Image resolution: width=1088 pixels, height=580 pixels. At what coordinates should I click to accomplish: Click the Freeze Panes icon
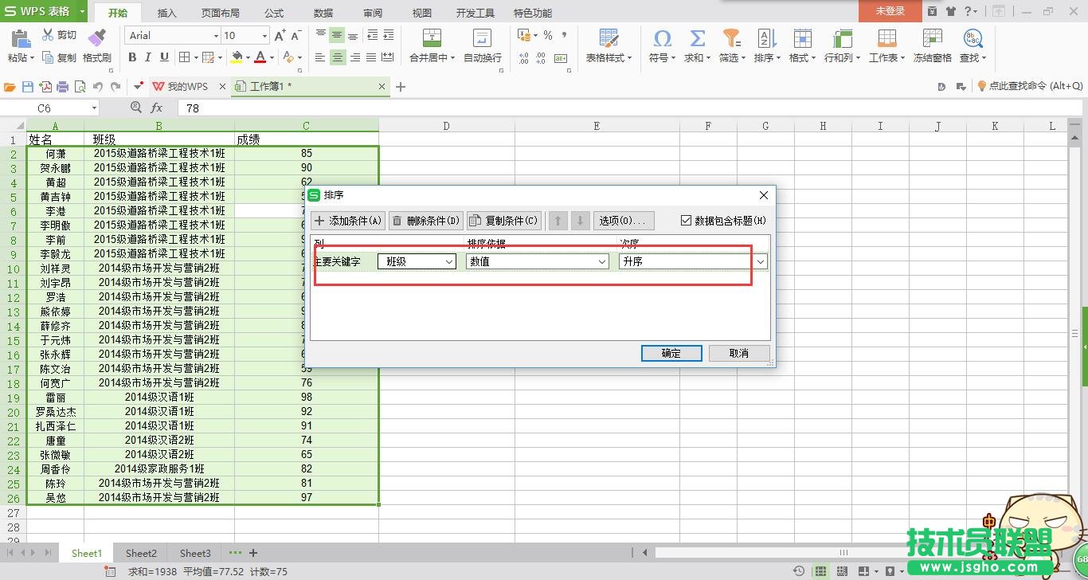(x=932, y=37)
